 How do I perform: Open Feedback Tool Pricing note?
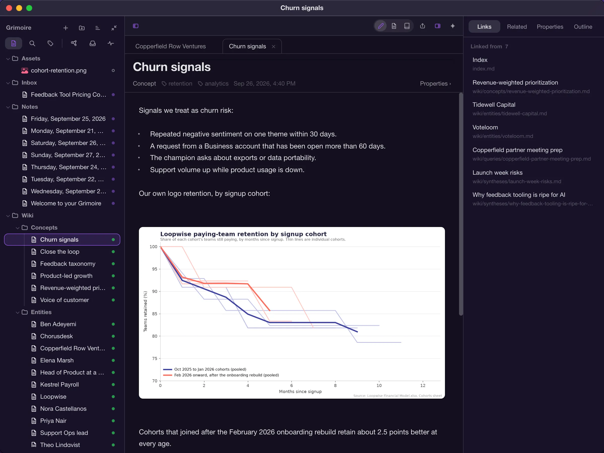(62, 95)
